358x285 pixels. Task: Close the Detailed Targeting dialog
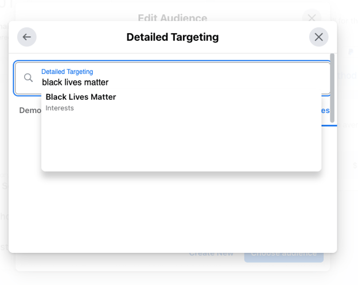tap(319, 37)
